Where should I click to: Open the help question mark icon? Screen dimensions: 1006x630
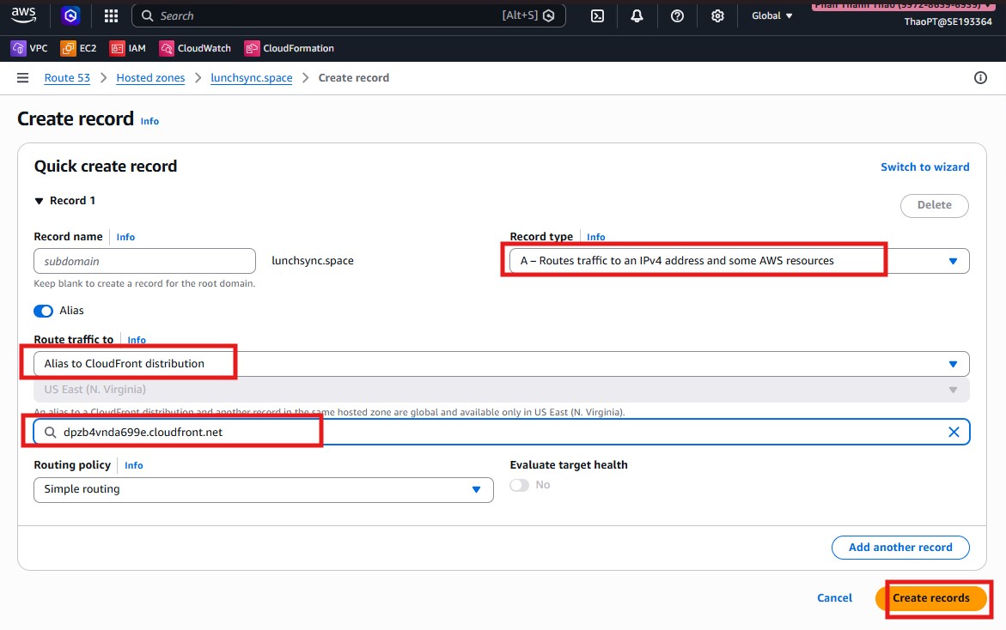677,15
